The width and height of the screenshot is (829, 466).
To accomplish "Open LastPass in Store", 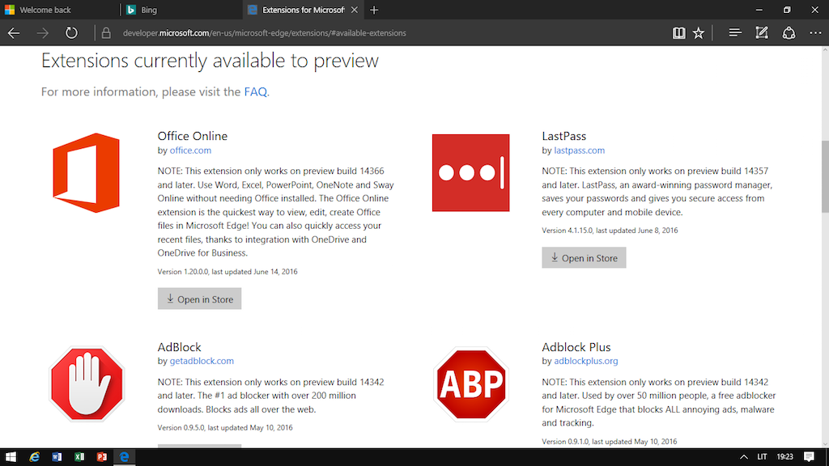I will coord(584,258).
